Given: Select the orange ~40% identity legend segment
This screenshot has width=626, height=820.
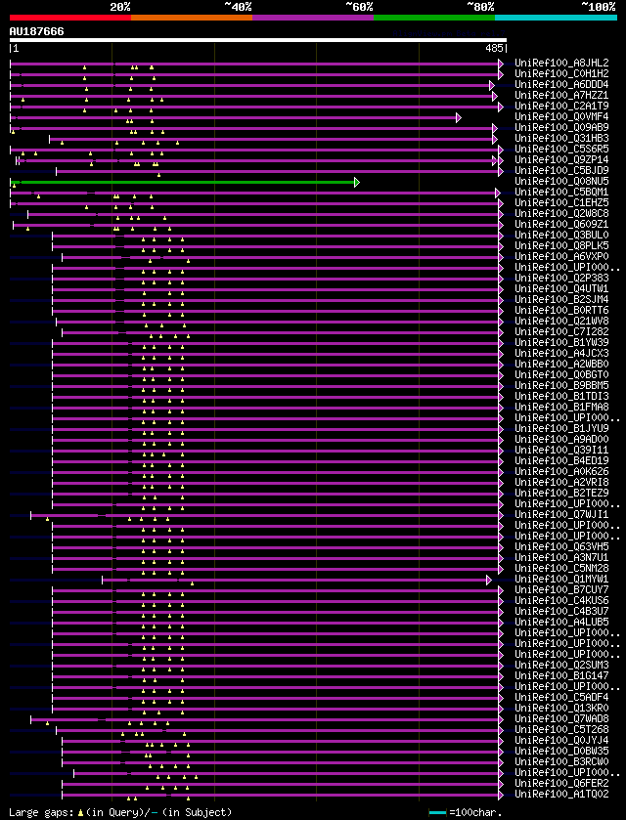Looking at the screenshot, I should pos(192,18).
